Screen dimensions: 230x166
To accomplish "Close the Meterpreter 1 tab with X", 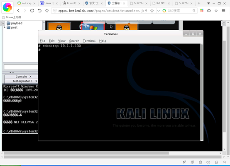I will [x=36, y=81].
